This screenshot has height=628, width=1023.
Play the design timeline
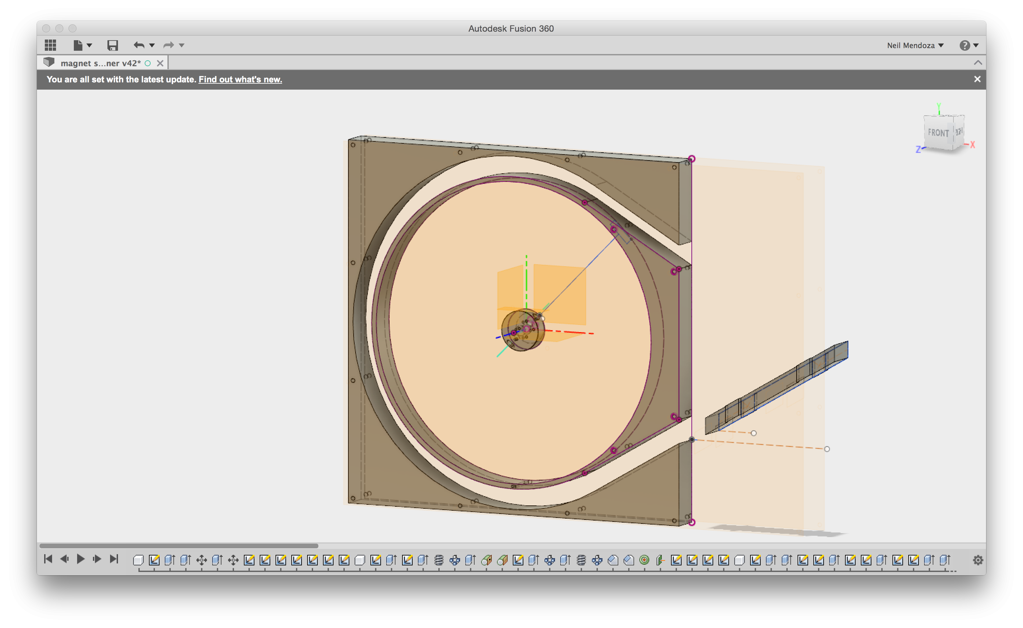point(80,559)
